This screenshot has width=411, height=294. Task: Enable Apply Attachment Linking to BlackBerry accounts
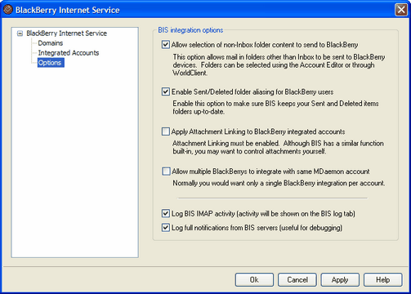coord(166,131)
